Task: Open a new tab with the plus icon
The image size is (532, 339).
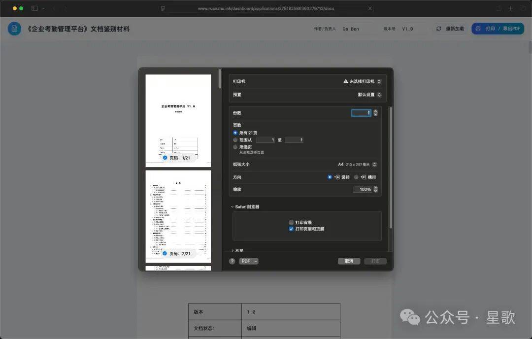Action: click(x=511, y=8)
